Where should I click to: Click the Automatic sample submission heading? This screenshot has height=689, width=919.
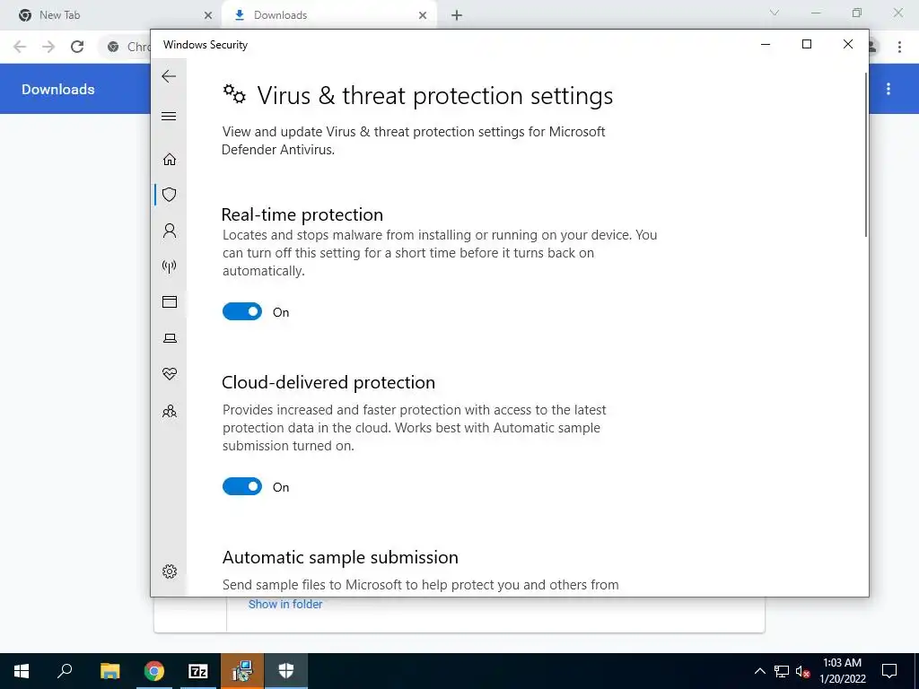[340, 557]
